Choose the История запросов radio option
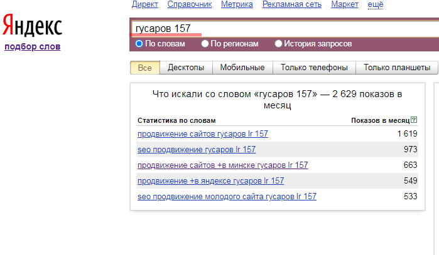This screenshot has width=439, height=255. [x=279, y=44]
